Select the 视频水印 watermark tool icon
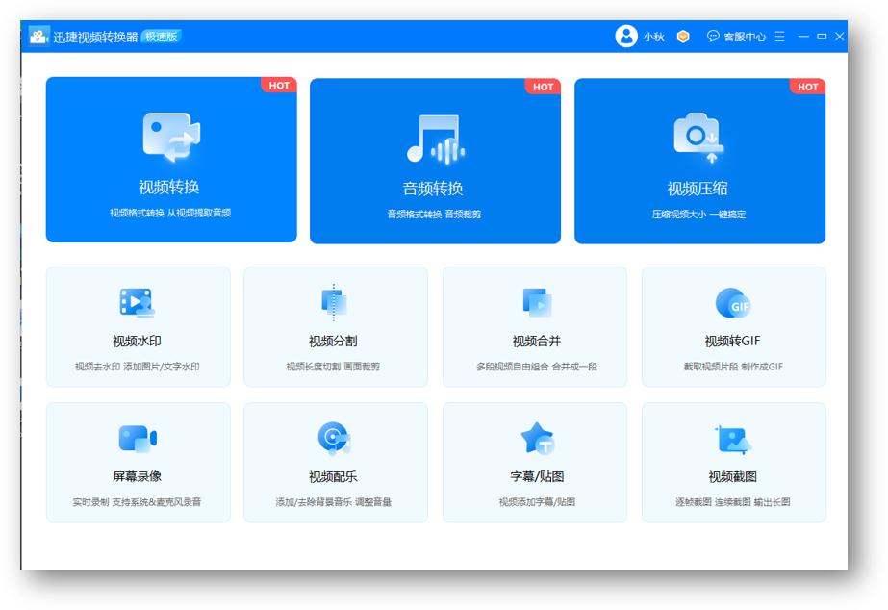 pyautogui.click(x=138, y=304)
